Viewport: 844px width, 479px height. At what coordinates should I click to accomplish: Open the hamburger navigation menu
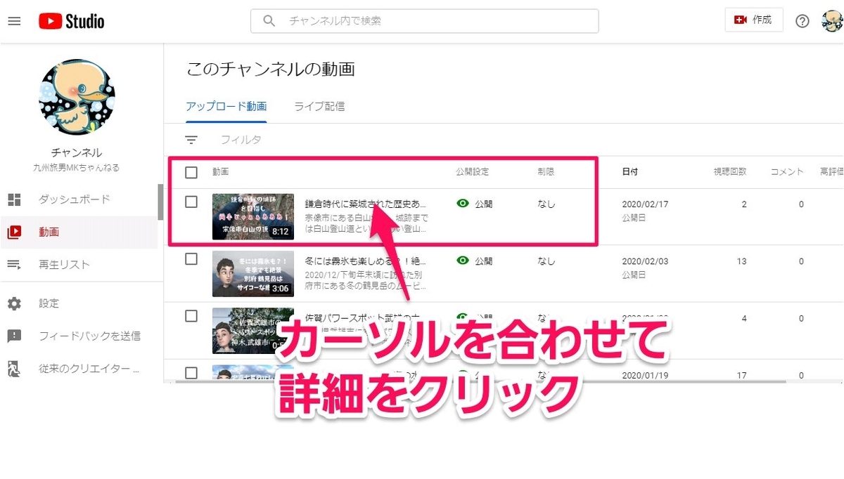point(14,21)
